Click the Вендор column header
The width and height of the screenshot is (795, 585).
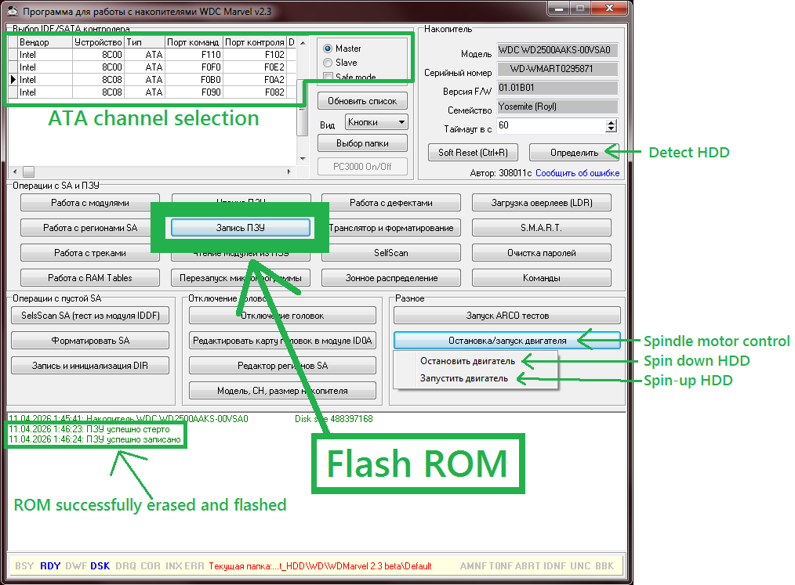45,42
